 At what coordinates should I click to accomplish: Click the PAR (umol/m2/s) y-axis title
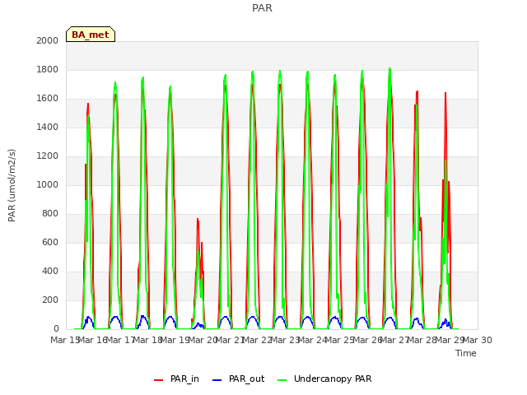(x=12, y=185)
